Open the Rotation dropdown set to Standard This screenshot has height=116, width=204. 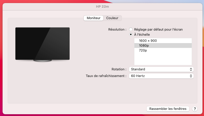tap(161, 69)
